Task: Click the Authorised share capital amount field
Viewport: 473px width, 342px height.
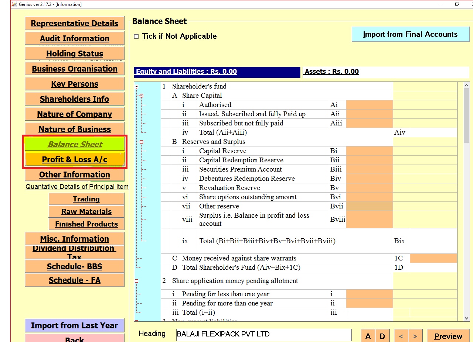Action: (369, 105)
